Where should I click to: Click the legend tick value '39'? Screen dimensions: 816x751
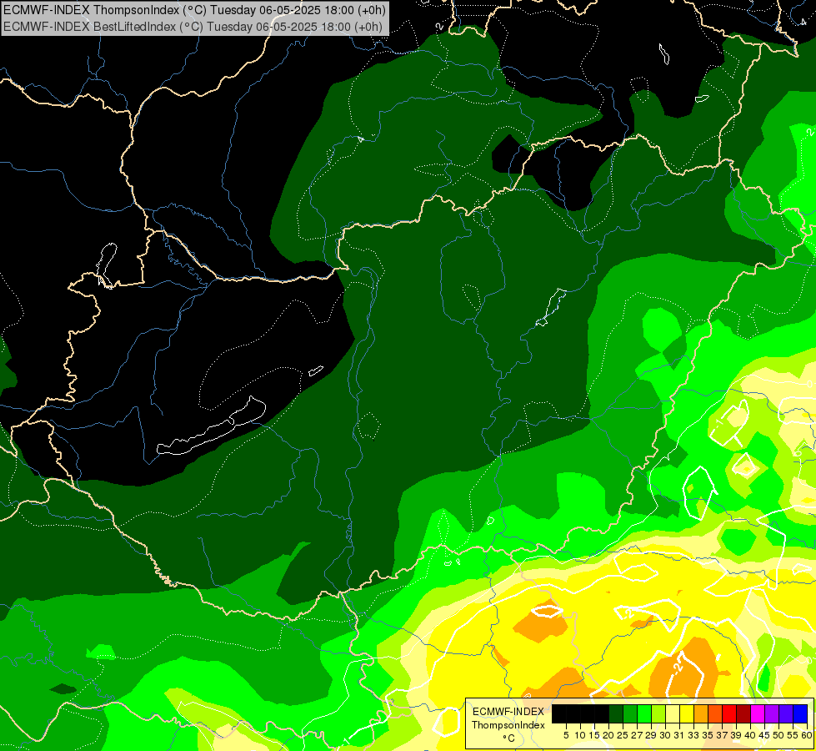point(736,735)
